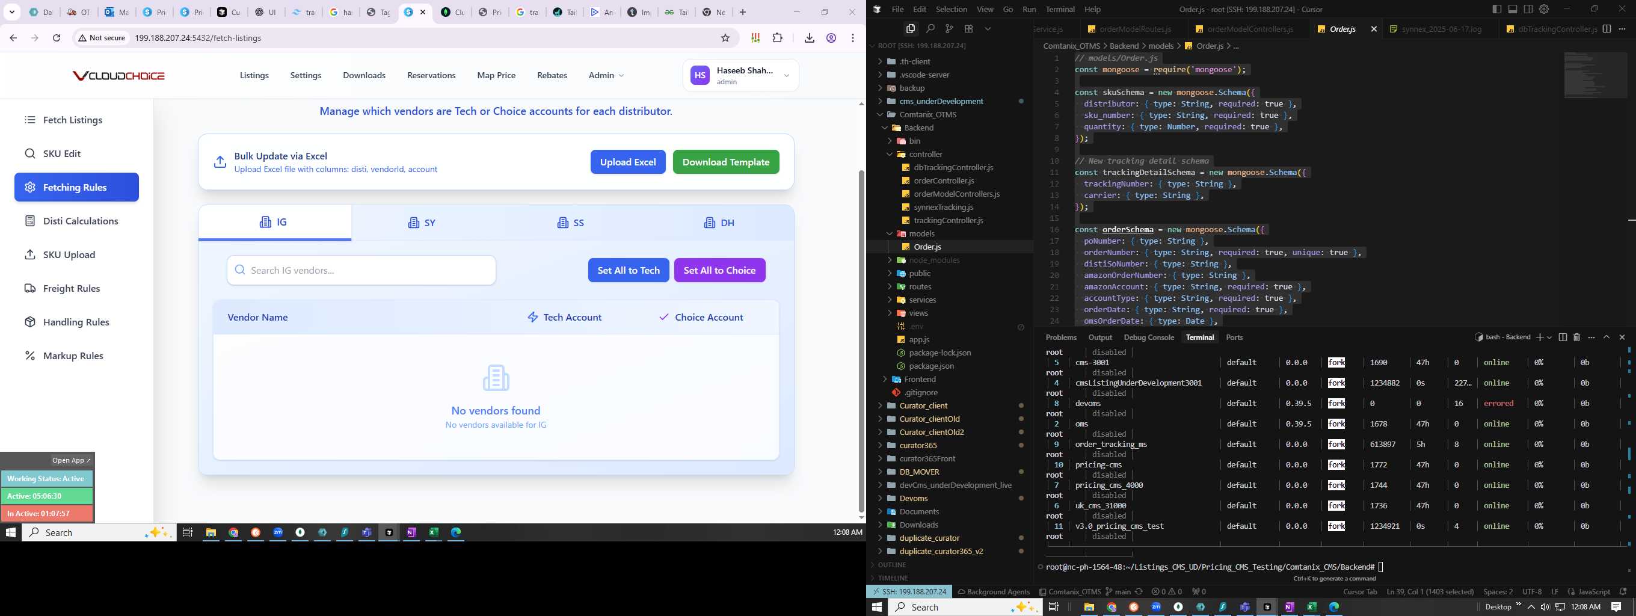Image resolution: width=1636 pixels, height=616 pixels.
Task: Change JavaScript language mode in status bar
Action: pos(1593,591)
